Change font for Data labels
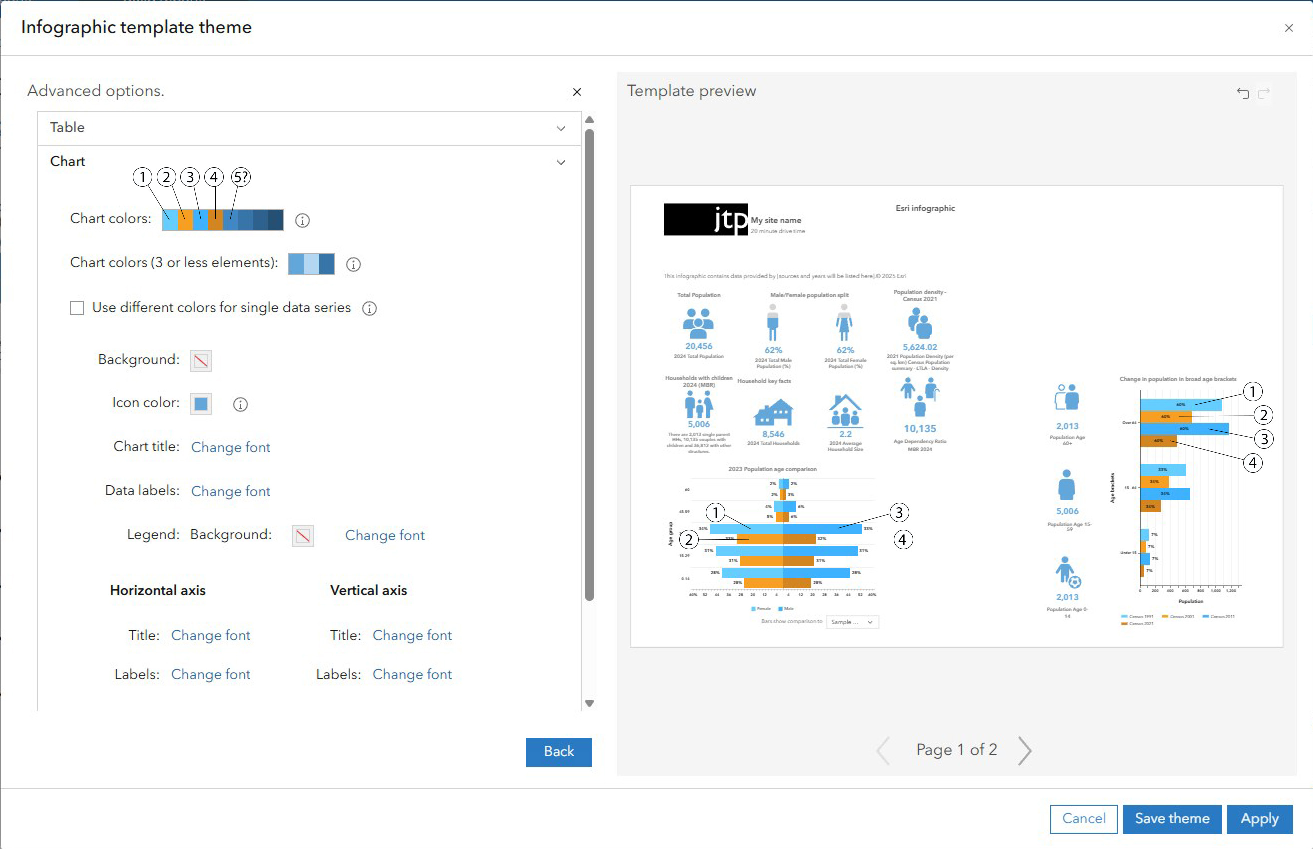 tap(230, 491)
